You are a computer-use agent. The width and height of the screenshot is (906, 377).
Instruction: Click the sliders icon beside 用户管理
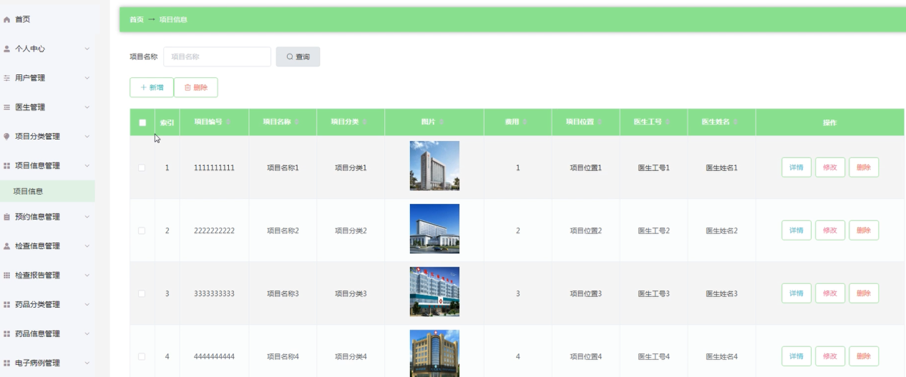tap(7, 78)
